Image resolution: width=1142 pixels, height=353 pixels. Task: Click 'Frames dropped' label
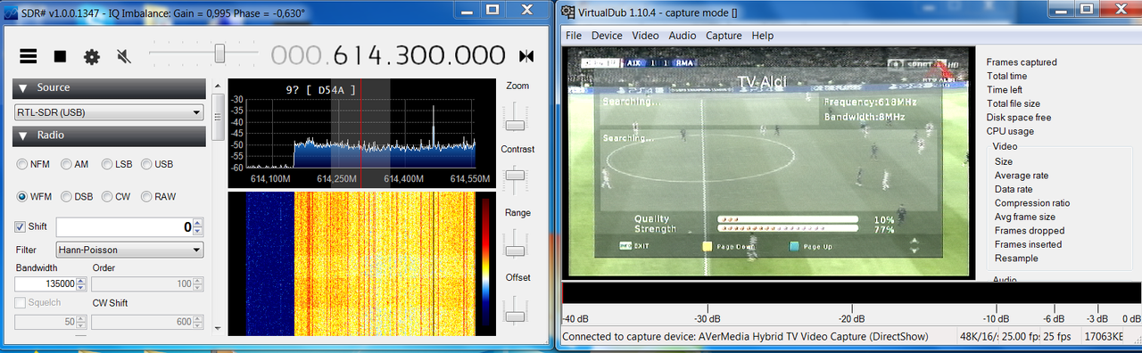coord(1030,231)
